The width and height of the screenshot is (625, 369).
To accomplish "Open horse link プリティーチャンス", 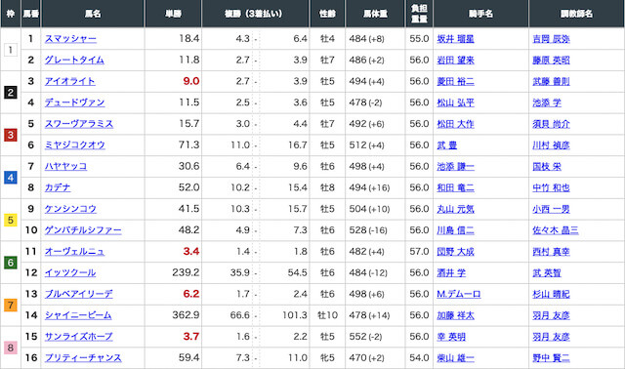I will coord(83,358).
